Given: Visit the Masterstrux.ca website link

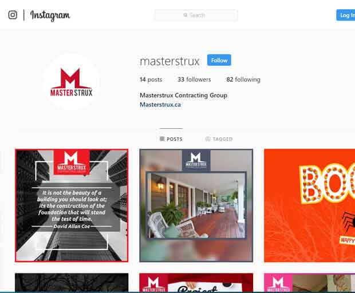Looking at the screenshot, I should click(160, 105).
